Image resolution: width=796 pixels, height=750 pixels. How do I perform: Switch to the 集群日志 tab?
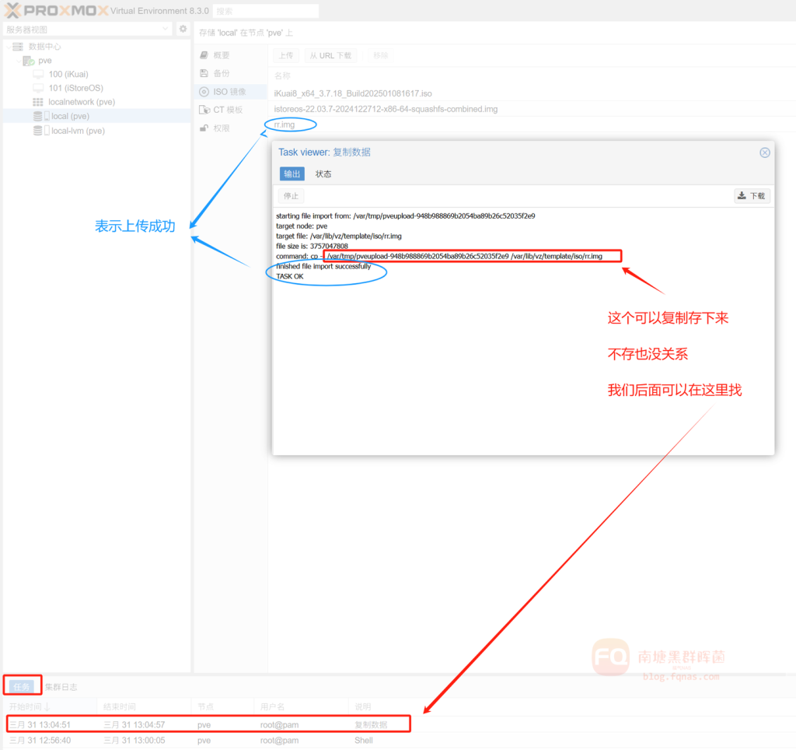tap(61, 687)
